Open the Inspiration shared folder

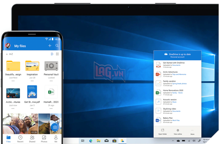click(32, 66)
